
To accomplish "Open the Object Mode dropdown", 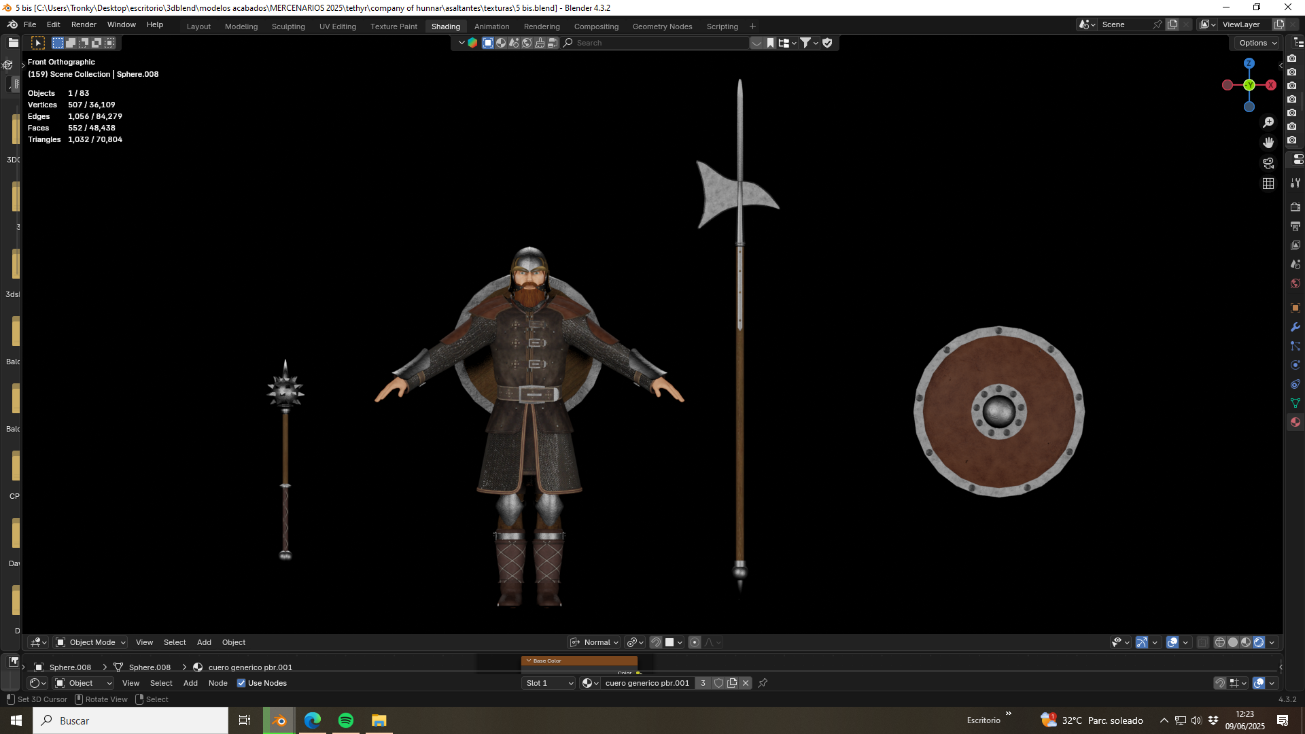I will 90,642.
